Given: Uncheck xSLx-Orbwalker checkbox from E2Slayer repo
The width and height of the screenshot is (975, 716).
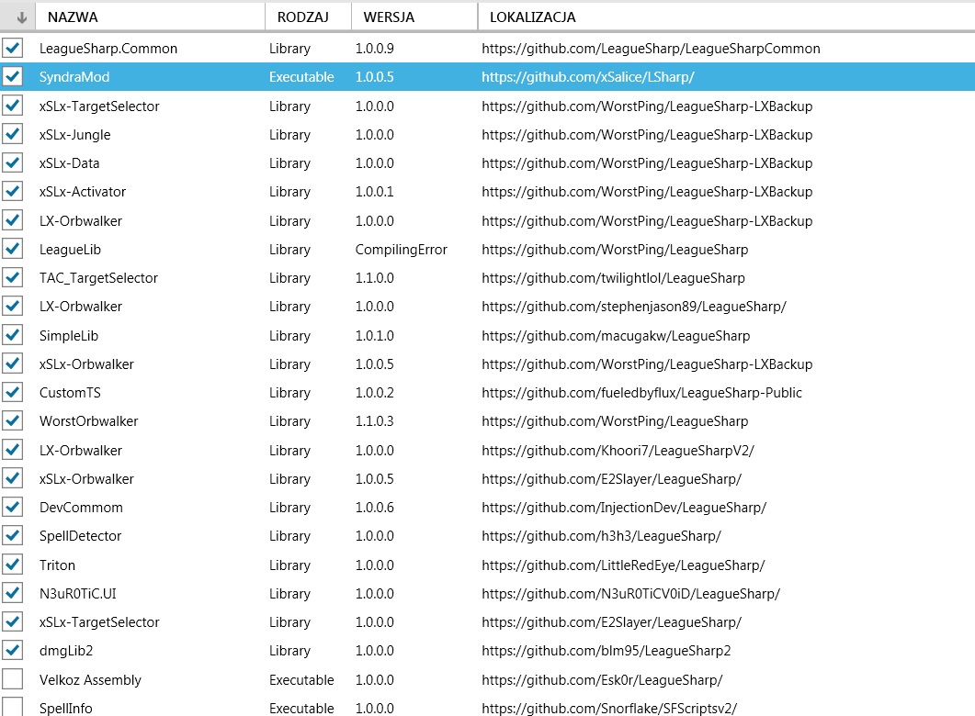Looking at the screenshot, I should [x=13, y=478].
